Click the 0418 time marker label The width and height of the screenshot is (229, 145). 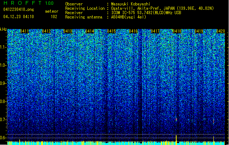[x=177, y=31]
